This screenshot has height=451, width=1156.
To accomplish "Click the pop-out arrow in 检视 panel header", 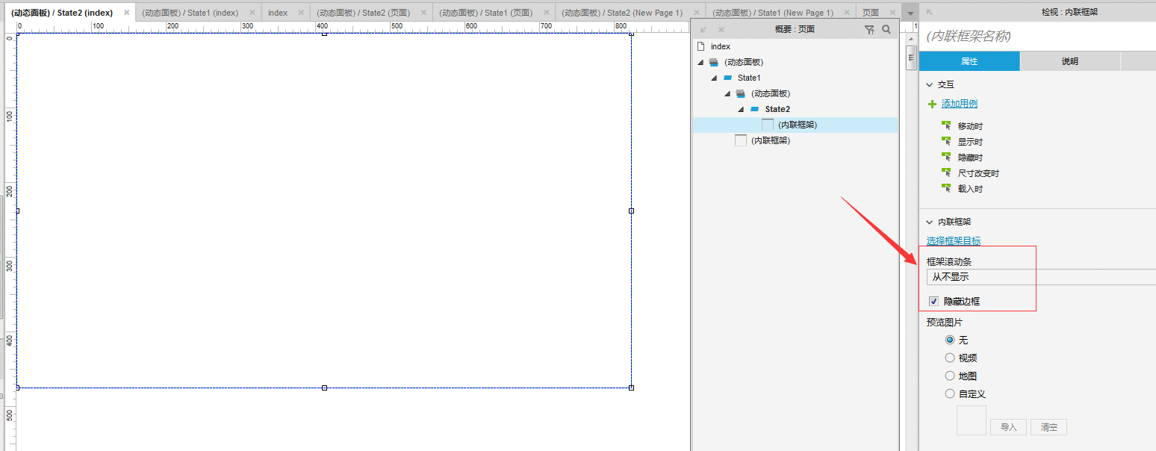I will click(930, 13).
